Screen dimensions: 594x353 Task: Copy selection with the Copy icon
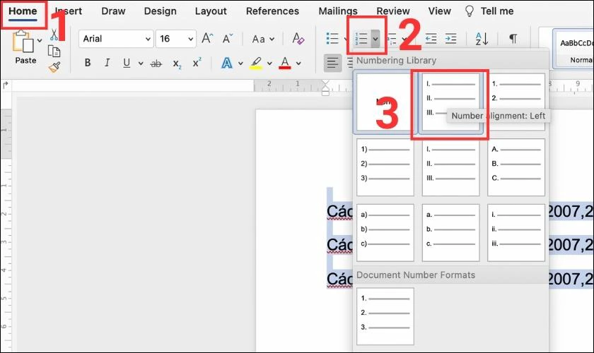click(54, 51)
